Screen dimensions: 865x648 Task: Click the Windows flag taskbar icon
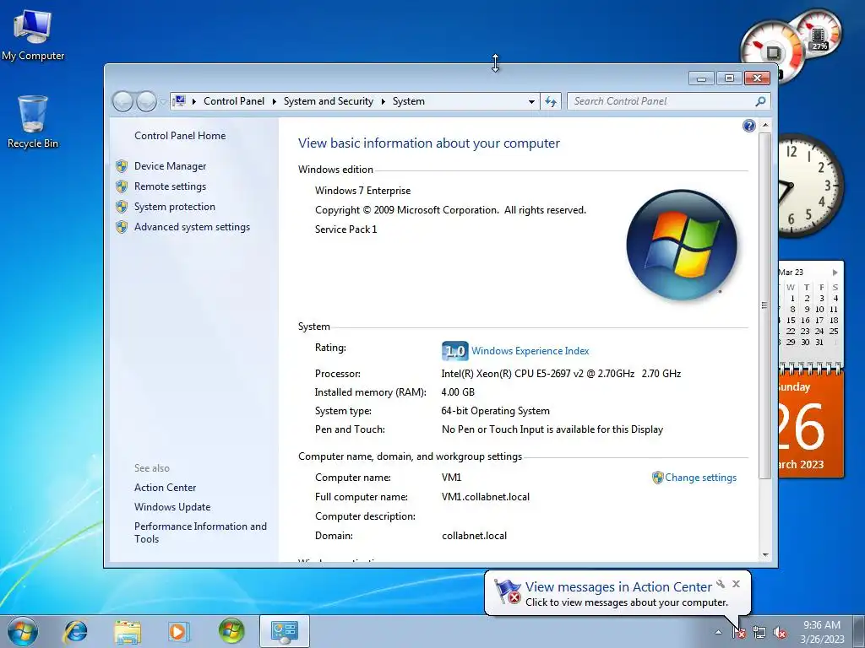point(231,631)
